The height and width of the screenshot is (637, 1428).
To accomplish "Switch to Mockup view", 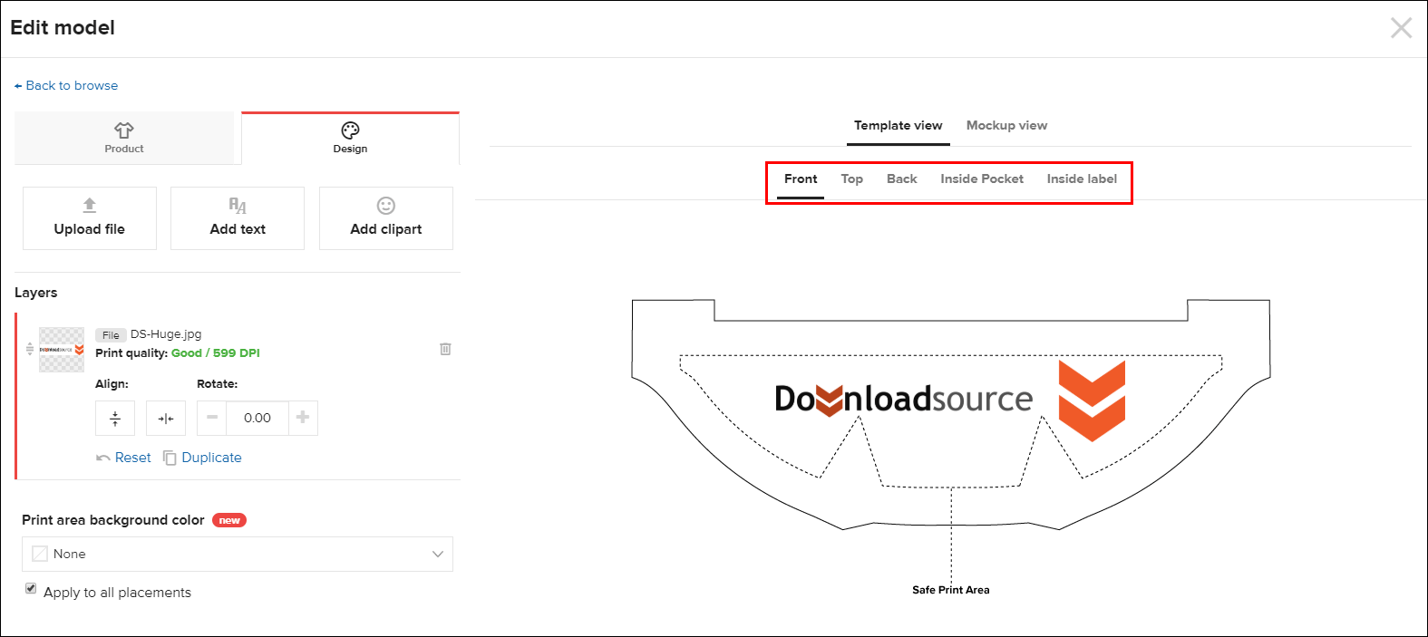I will (x=1006, y=126).
